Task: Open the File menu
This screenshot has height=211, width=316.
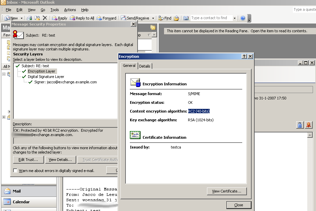Action: (x=8, y=10)
